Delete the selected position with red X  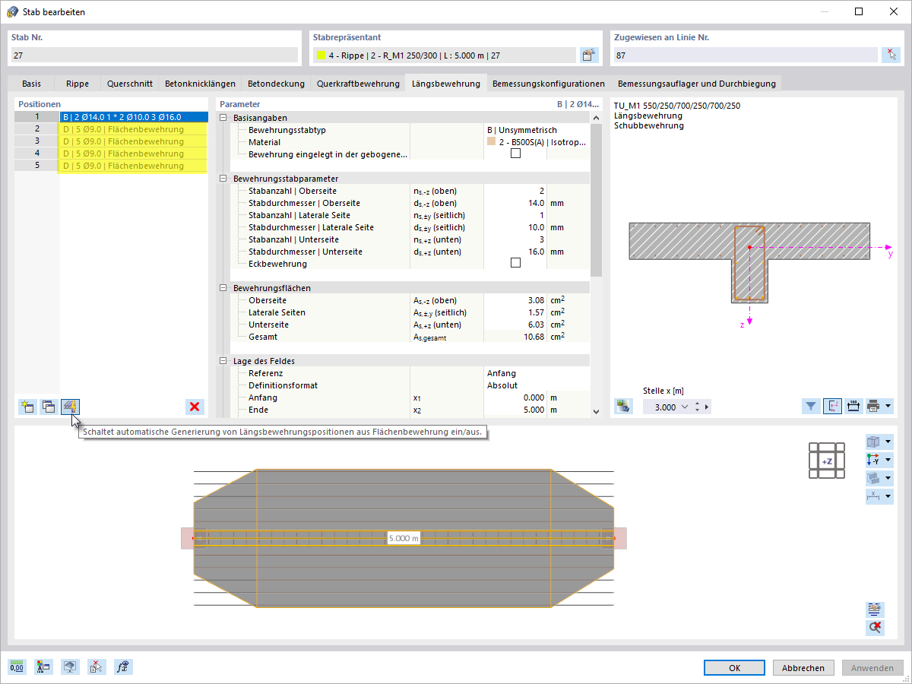[194, 407]
